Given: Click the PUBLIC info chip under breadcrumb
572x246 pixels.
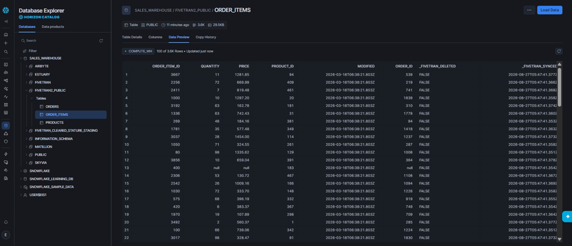Looking at the screenshot, I should (x=150, y=25).
